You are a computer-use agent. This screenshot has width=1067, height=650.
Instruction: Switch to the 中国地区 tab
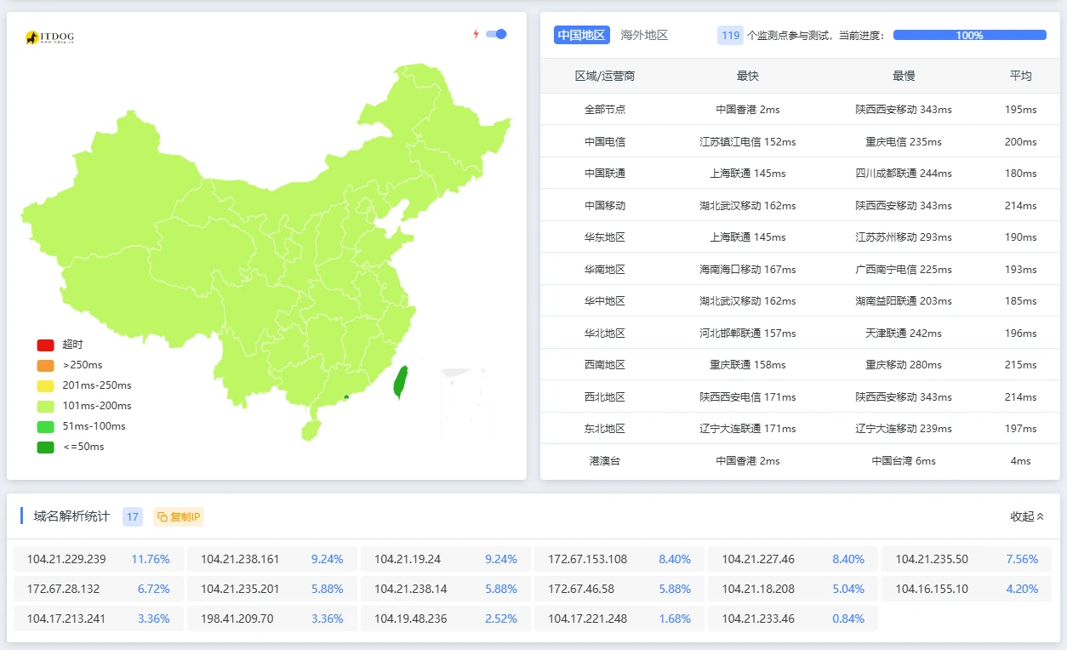tap(581, 35)
